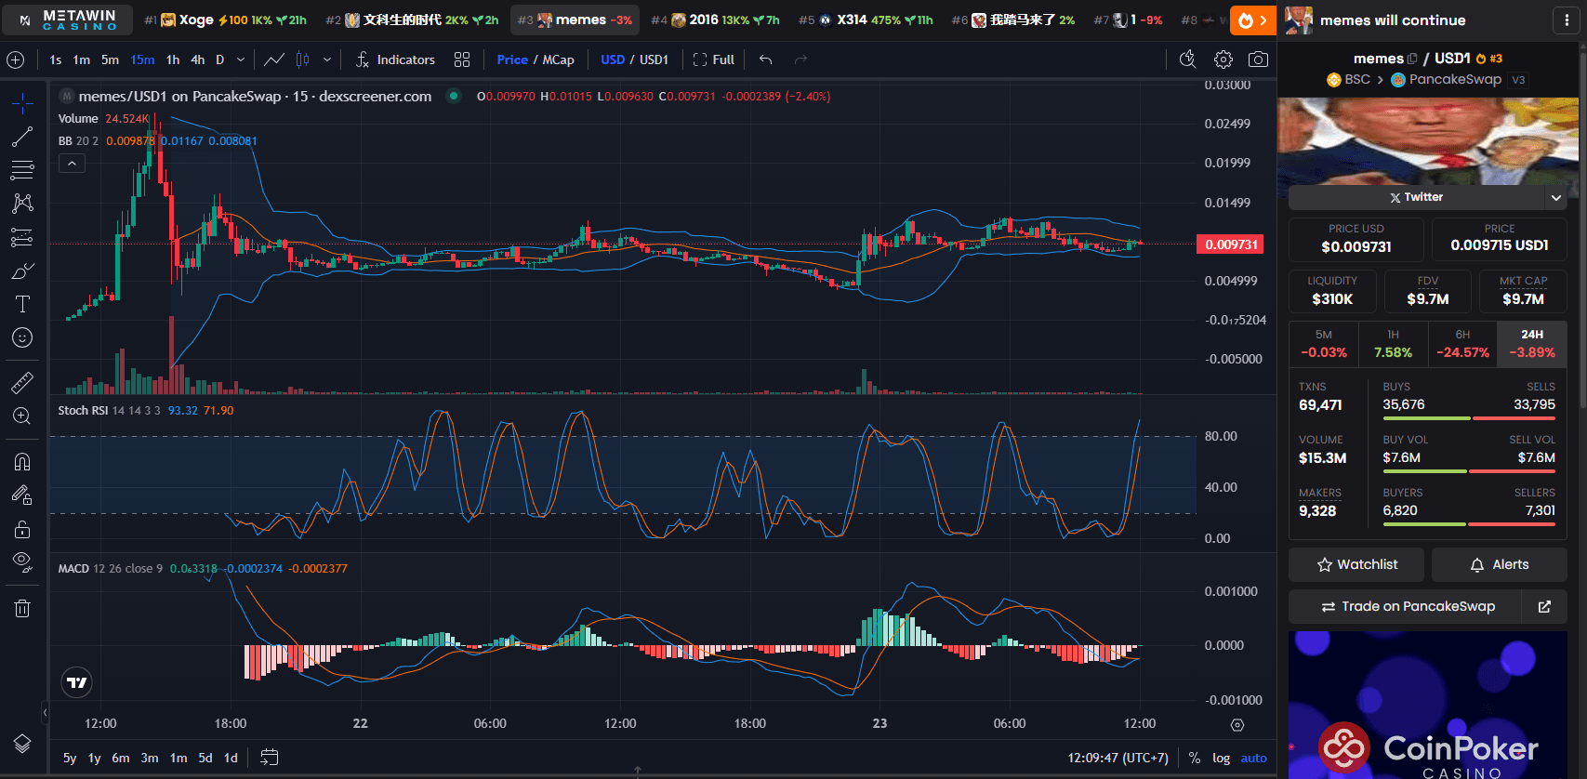This screenshot has width=1587, height=779.
Task: Open PancakeSwap trade in external window icon
Action: [1544, 606]
